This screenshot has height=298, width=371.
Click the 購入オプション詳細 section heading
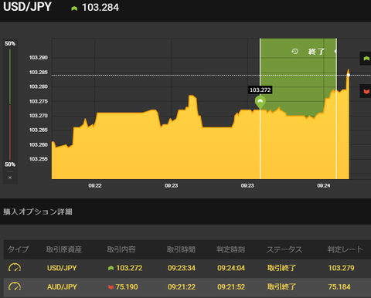point(38,212)
